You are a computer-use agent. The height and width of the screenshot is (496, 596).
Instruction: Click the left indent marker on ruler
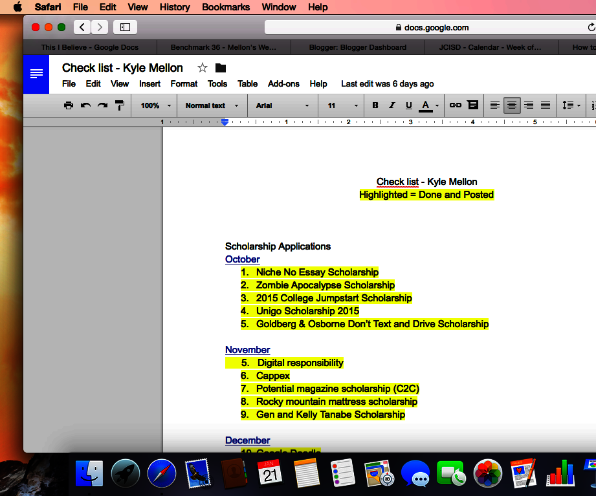point(225,124)
